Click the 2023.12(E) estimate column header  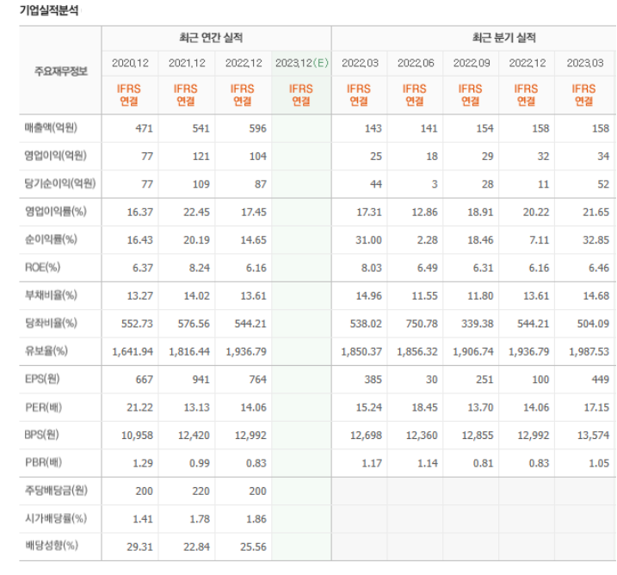[302, 63]
